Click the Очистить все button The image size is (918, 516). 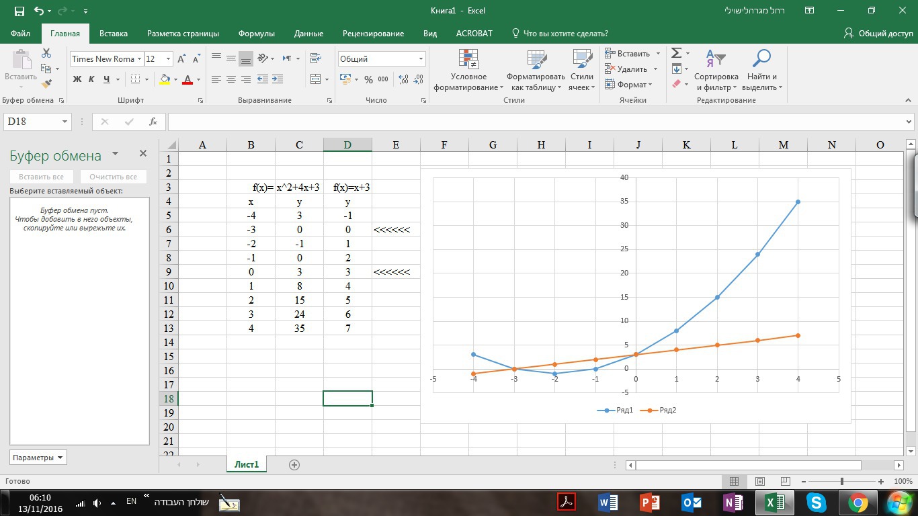113,177
